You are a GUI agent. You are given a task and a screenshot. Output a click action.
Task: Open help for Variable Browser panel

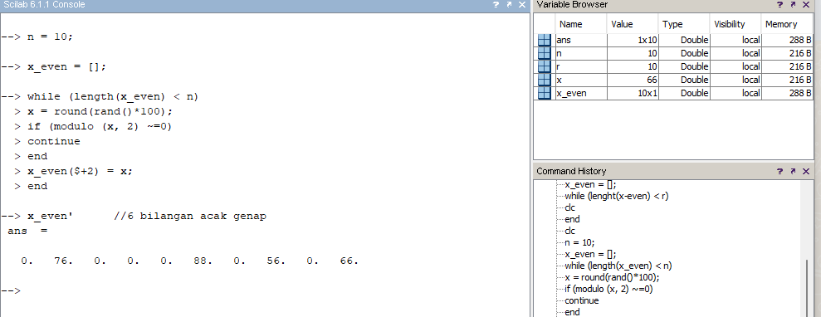point(780,5)
